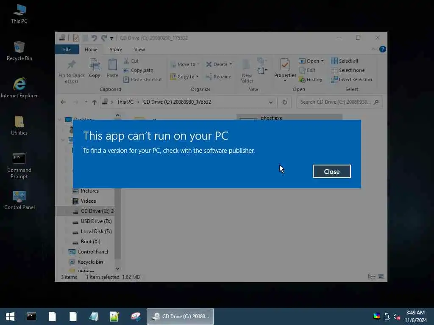Image resolution: width=434 pixels, height=325 pixels.
Task: Click the Copy ribbon button
Action: [95, 68]
